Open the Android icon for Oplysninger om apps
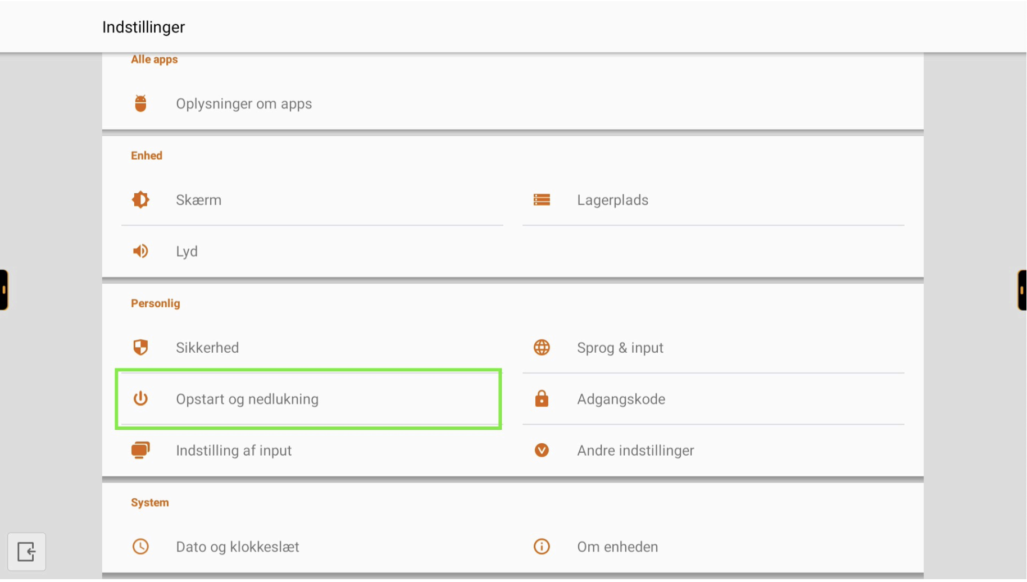Image resolution: width=1027 pixels, height=582 pixels. point(140,103)
